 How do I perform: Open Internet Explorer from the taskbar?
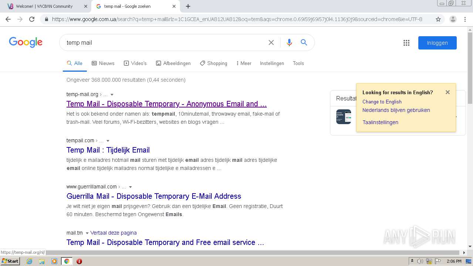tap(29, 261)
